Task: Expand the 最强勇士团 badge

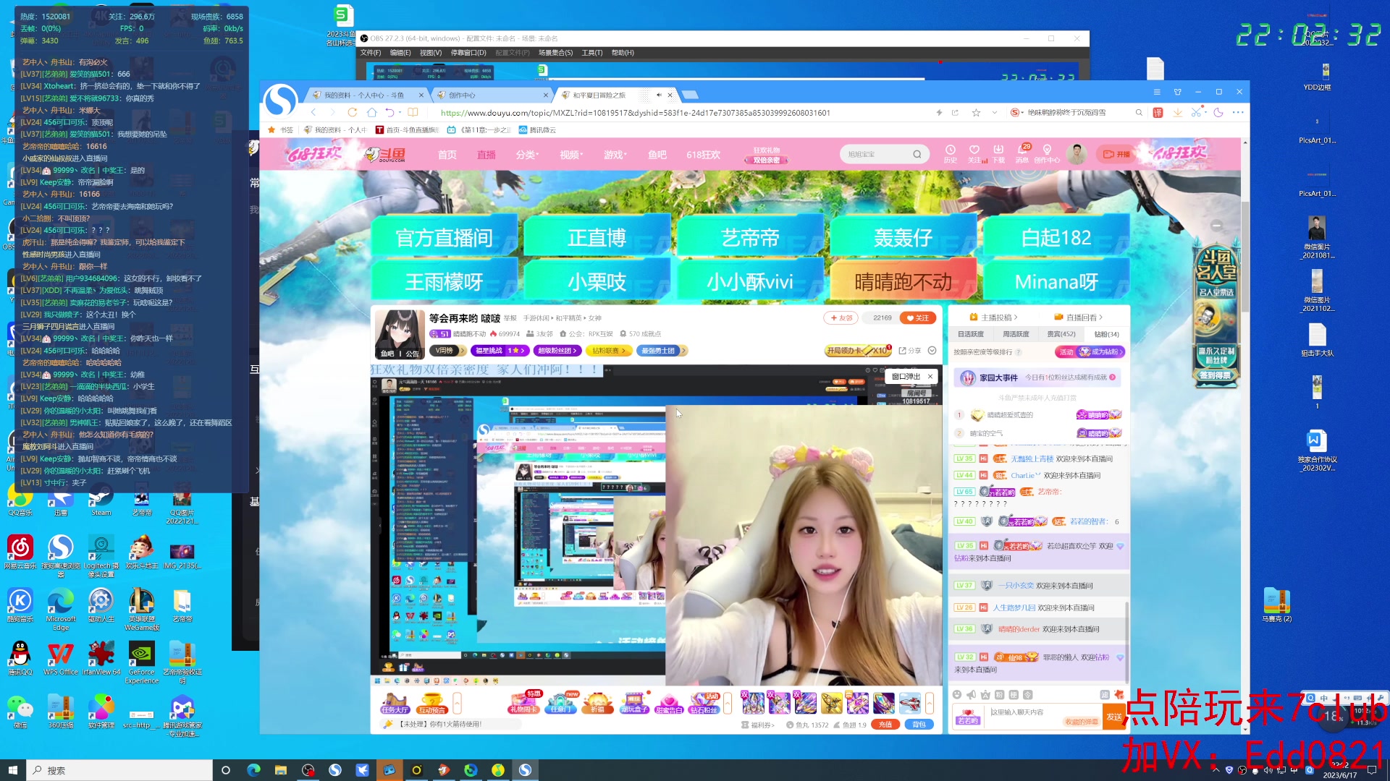Action: 661,351
